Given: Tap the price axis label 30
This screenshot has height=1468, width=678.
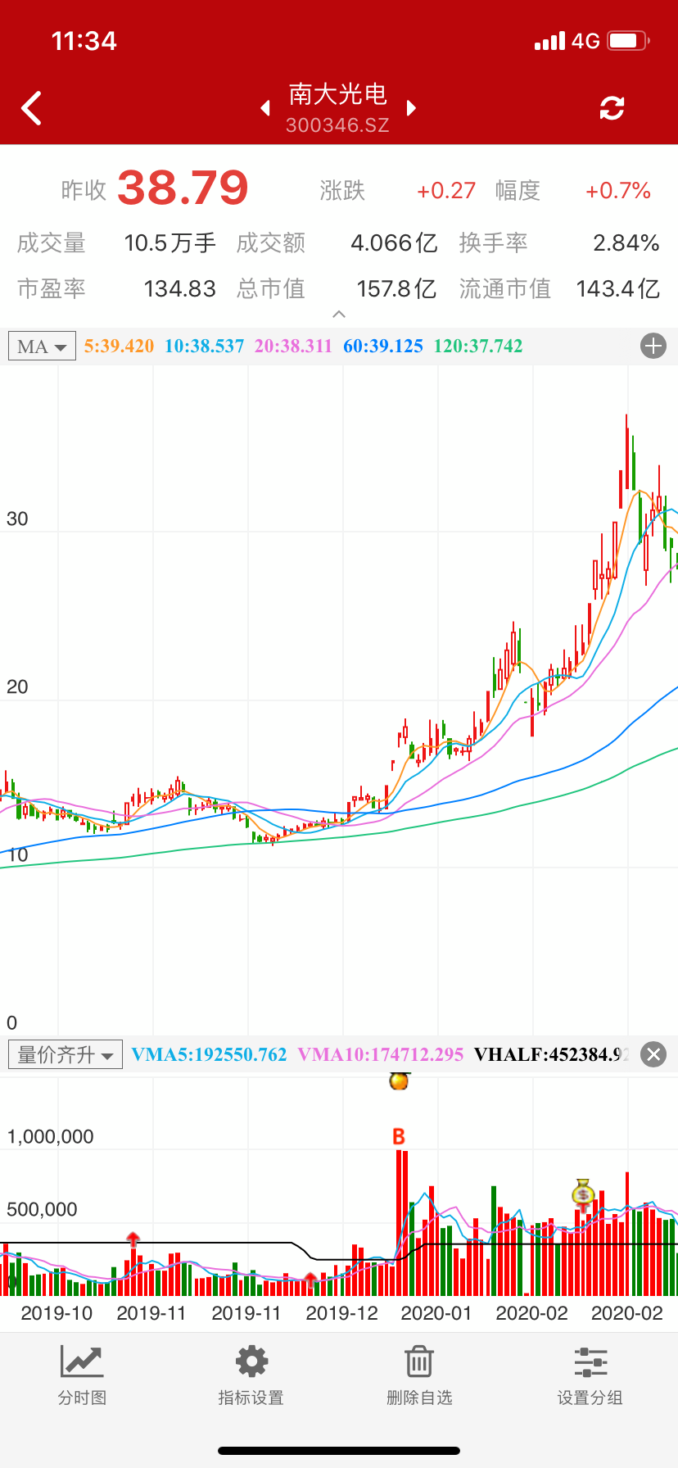Looking at the screenshot, I should pyautogui.click(x=17, y=519).
